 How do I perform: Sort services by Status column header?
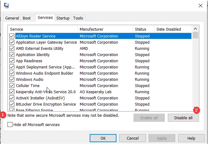(x=143, y=29)
